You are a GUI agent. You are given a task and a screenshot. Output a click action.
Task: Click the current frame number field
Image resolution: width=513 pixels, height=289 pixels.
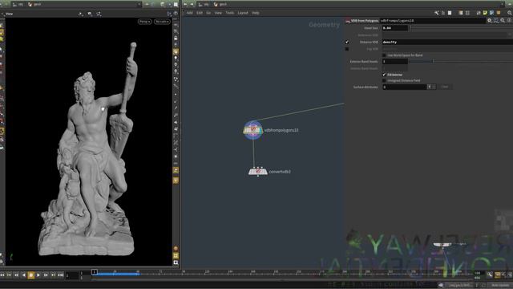71,276
